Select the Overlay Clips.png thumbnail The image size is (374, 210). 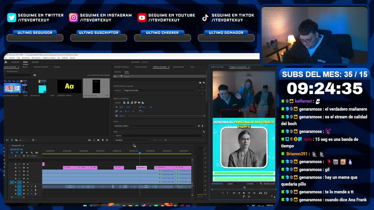click(96, 87)
